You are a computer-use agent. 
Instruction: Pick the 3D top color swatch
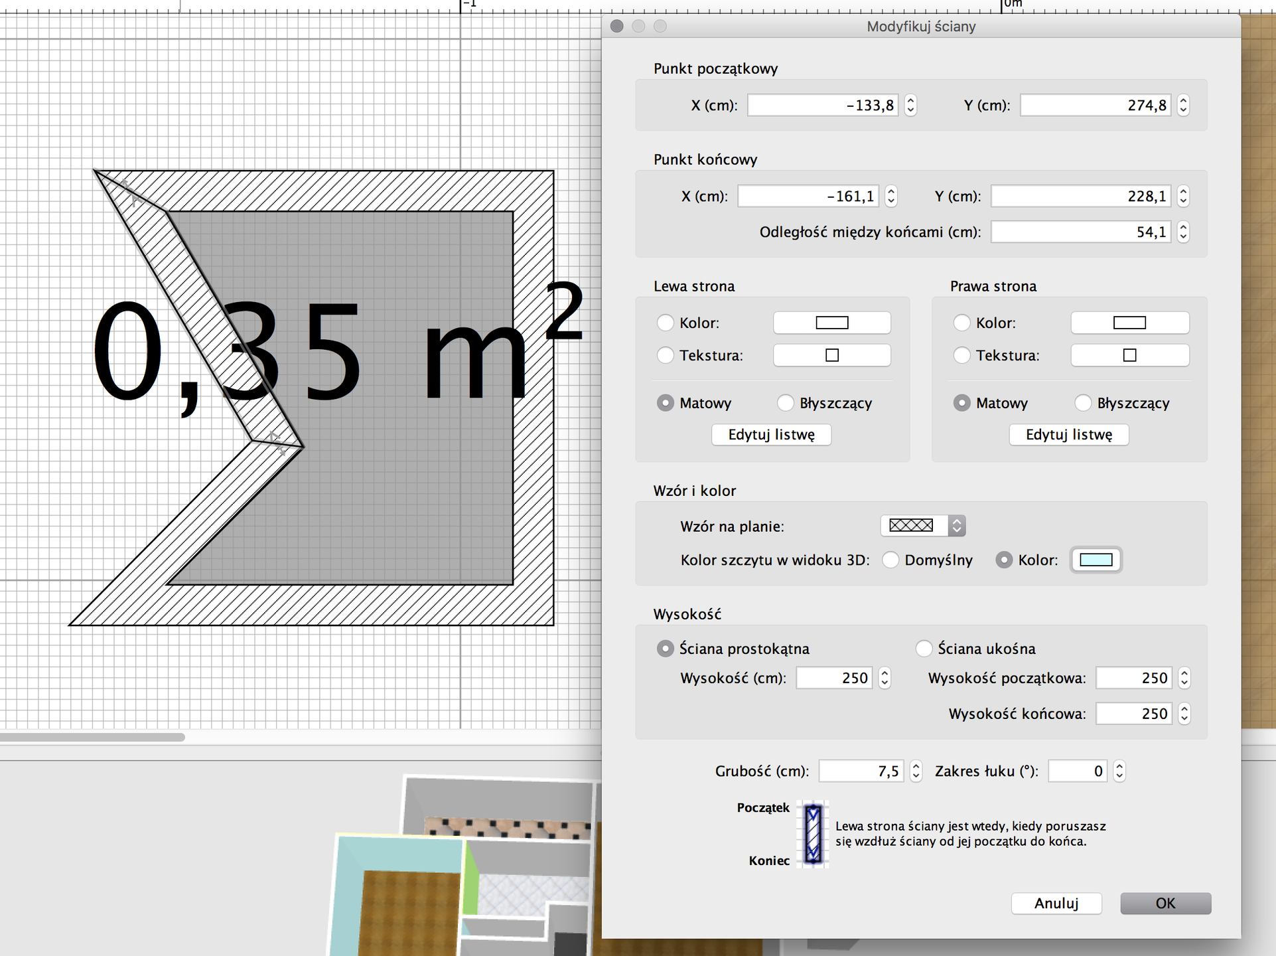(1096, 560)
